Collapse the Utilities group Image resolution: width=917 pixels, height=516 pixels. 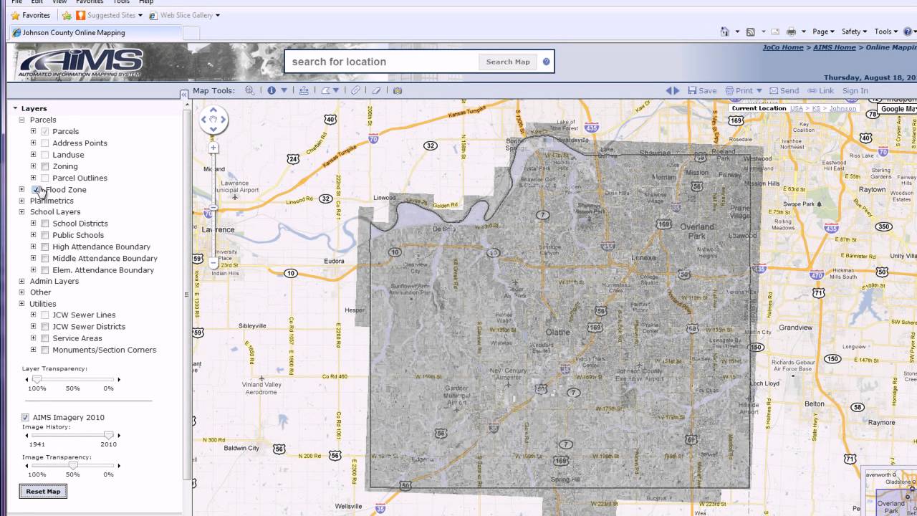click(21, 304)
